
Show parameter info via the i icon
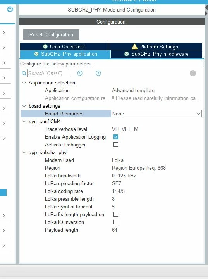(193, 73)
